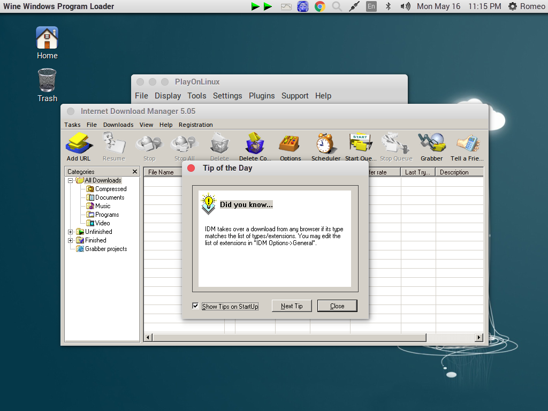Click the Delete Completed toolbar icon
The width and height of the screenshot is (548, 411).
[x=255, y=143]
